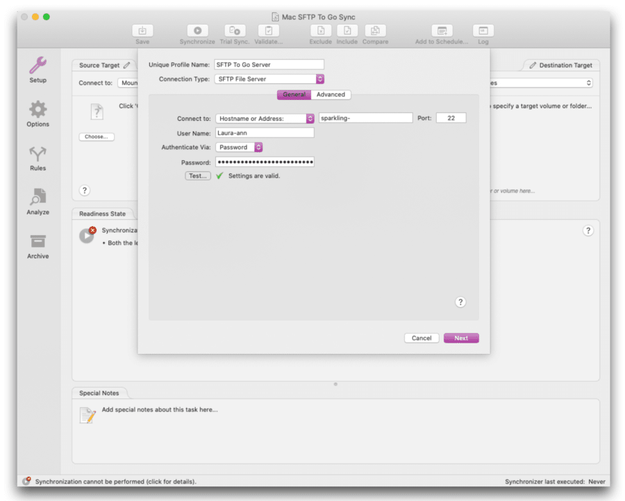Click the Compare toolbar icon
Viewport: 625px width, 501px height.
[x=375, y=31]
